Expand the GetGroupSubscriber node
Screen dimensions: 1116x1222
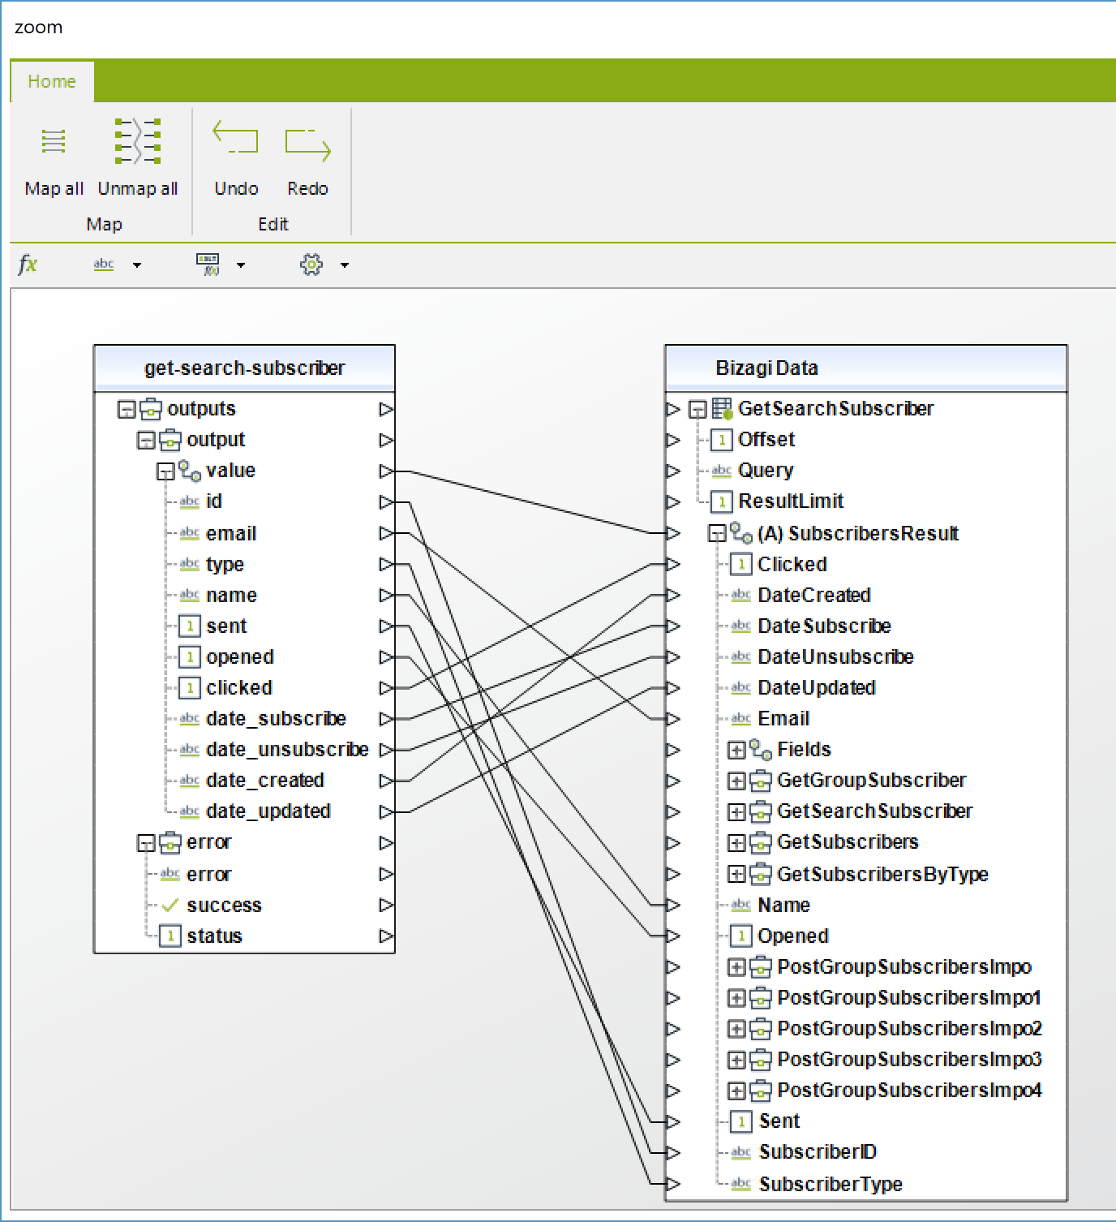click(x=736, y=781)
